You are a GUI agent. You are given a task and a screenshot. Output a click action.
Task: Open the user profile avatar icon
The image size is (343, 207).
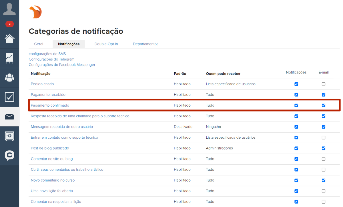coord(9,9)
